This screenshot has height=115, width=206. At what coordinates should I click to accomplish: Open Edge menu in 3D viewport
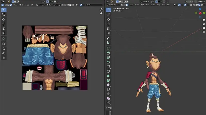tap(159, 5)
